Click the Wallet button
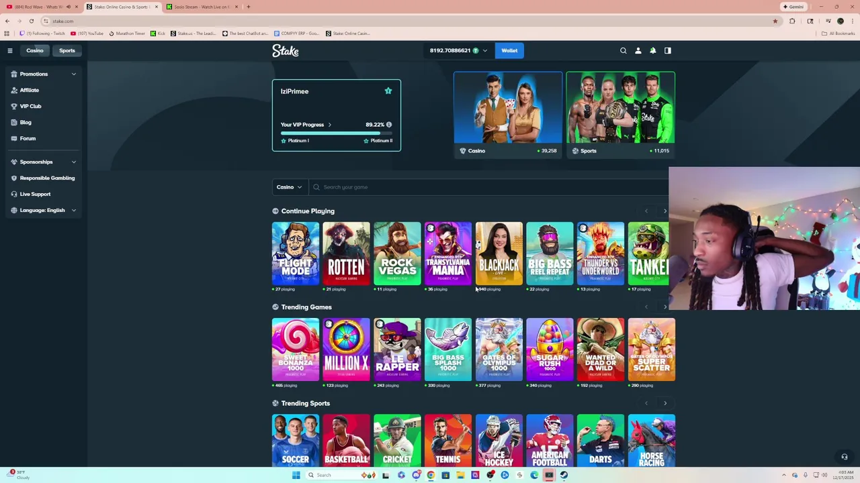This screenshot has width=860, height=483. 509,50
